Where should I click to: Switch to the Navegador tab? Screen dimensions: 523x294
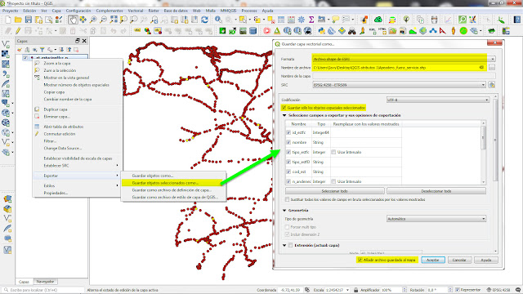click(45, 282)
